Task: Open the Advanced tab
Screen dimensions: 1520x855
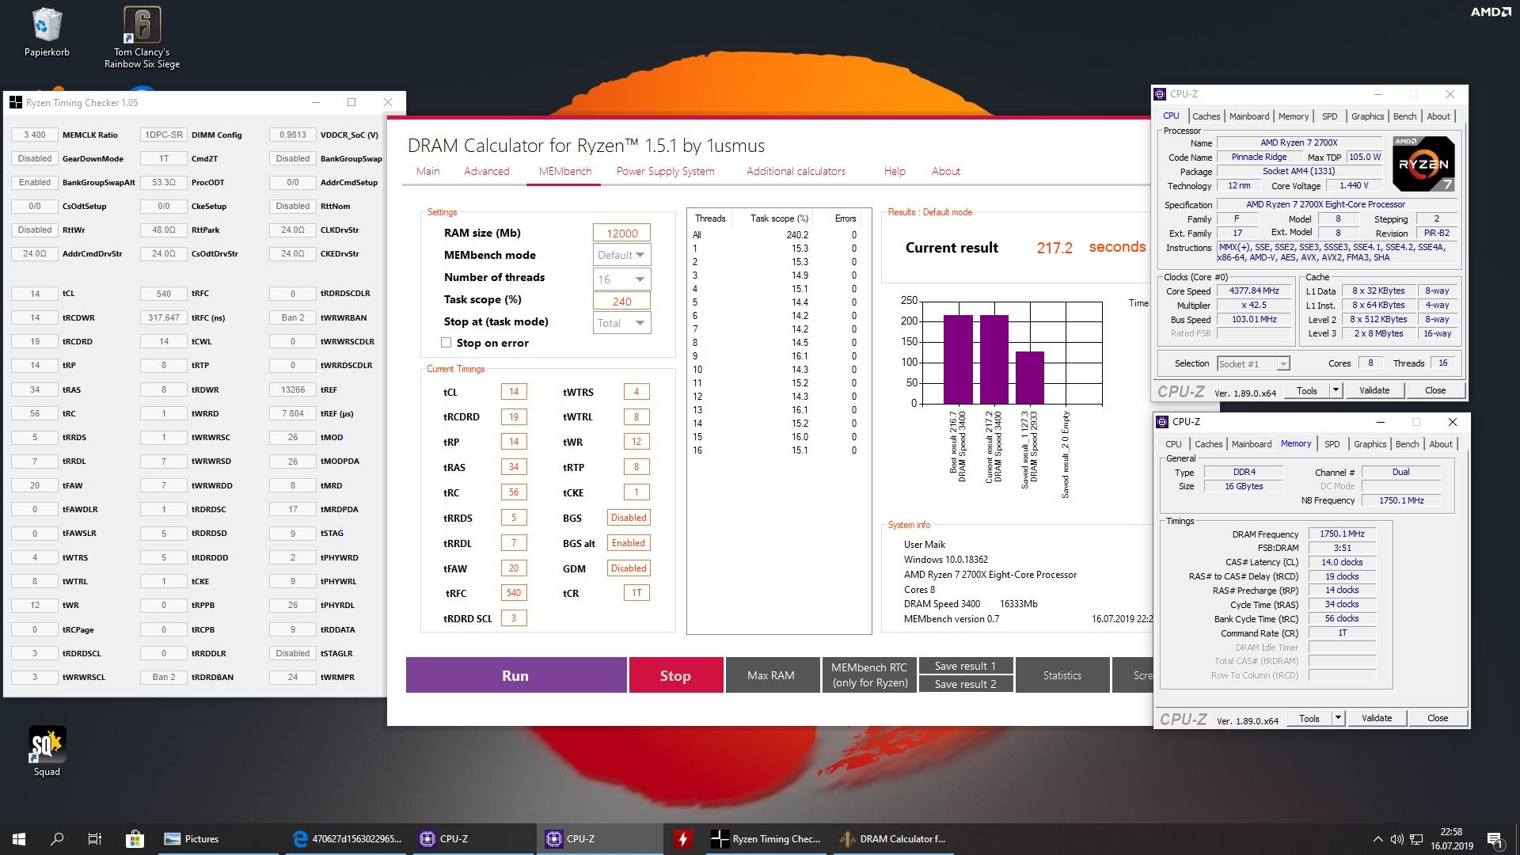Action: coord(487,171)
